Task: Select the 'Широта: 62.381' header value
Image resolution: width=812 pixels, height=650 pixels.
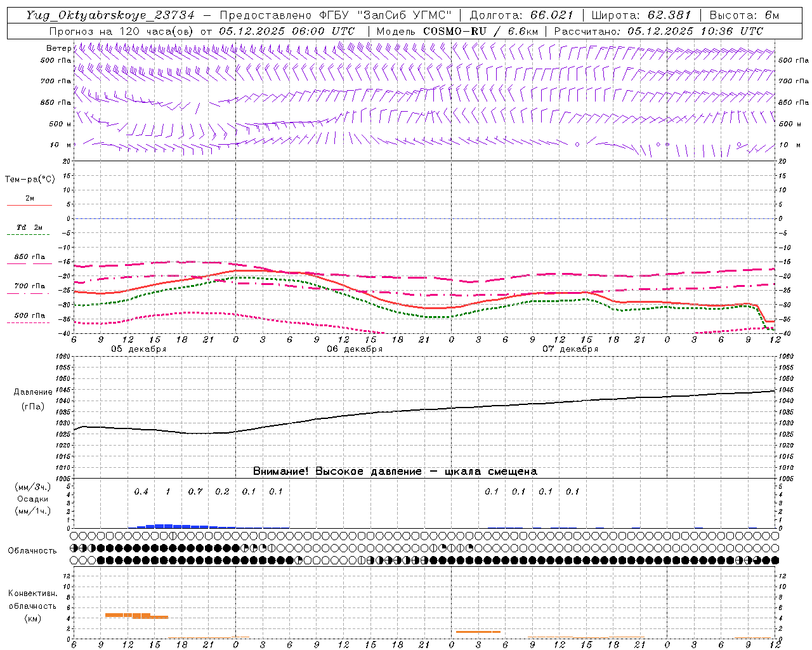Action: 641,15
